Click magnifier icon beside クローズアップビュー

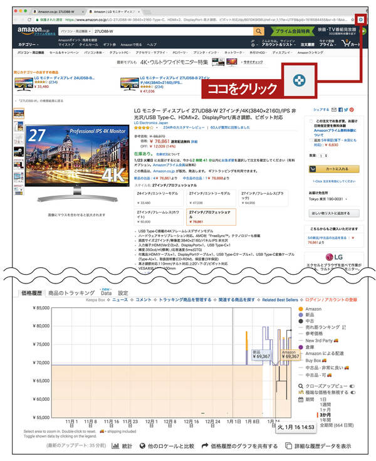click(x=301, y=386)
